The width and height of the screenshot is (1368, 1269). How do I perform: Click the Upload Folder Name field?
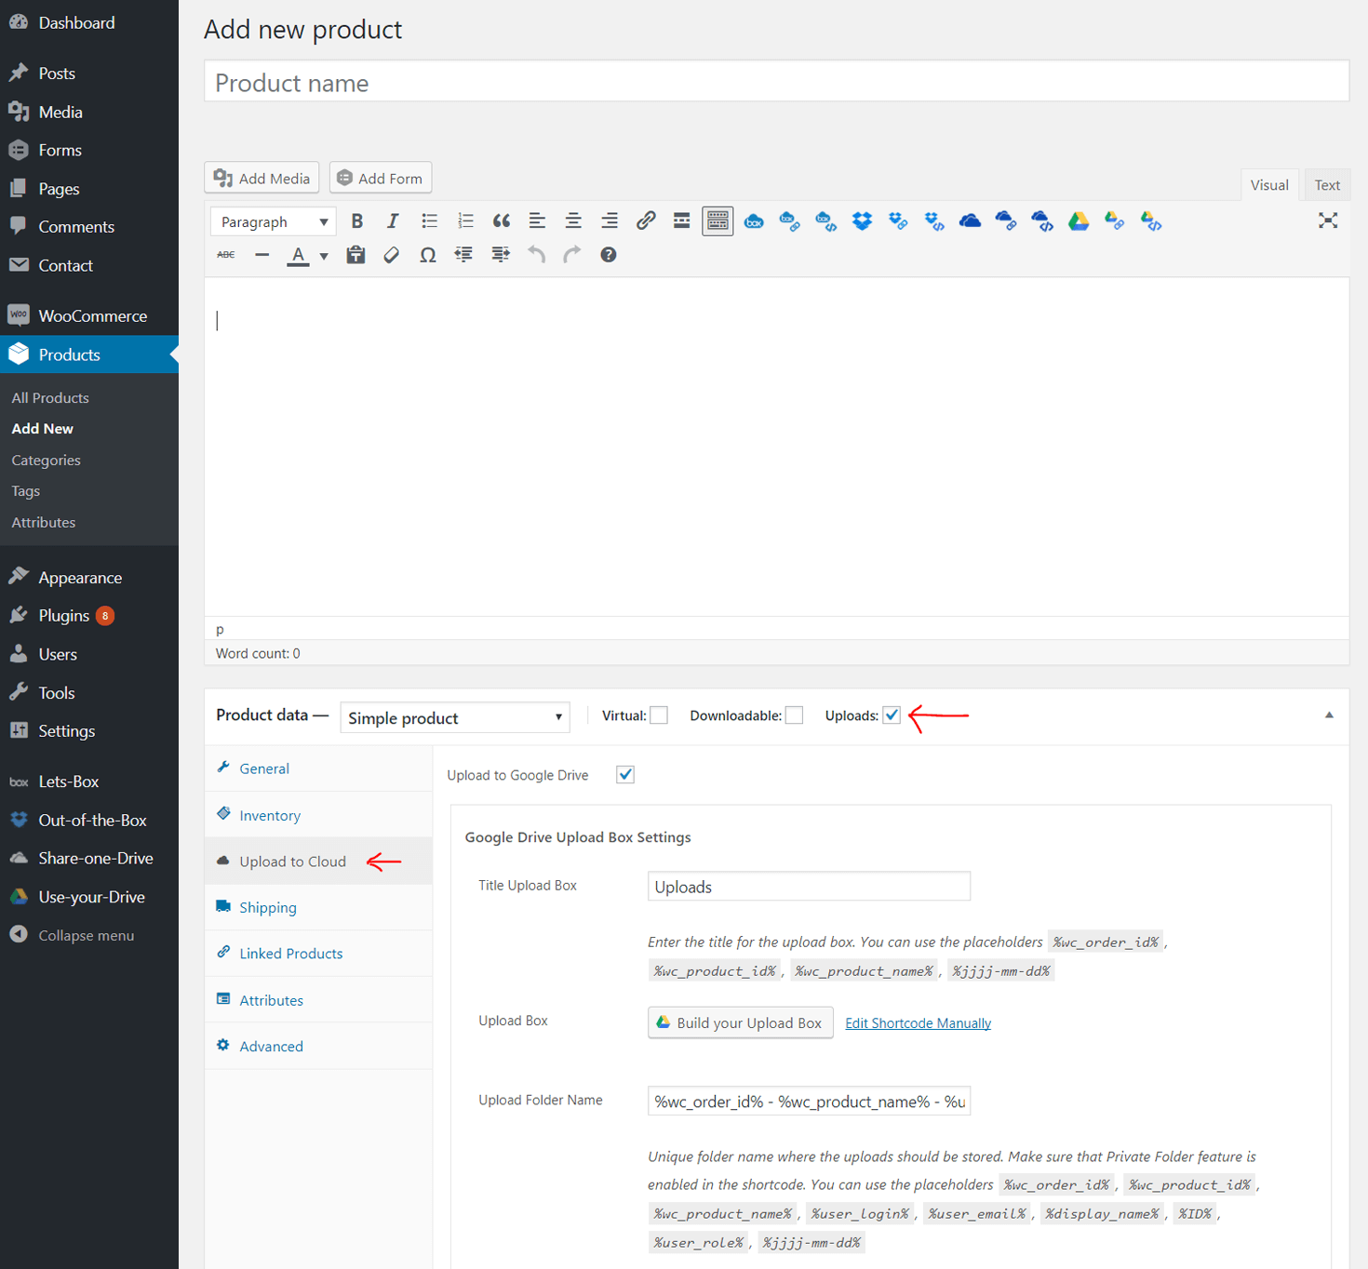click(x=809, y=1101)
